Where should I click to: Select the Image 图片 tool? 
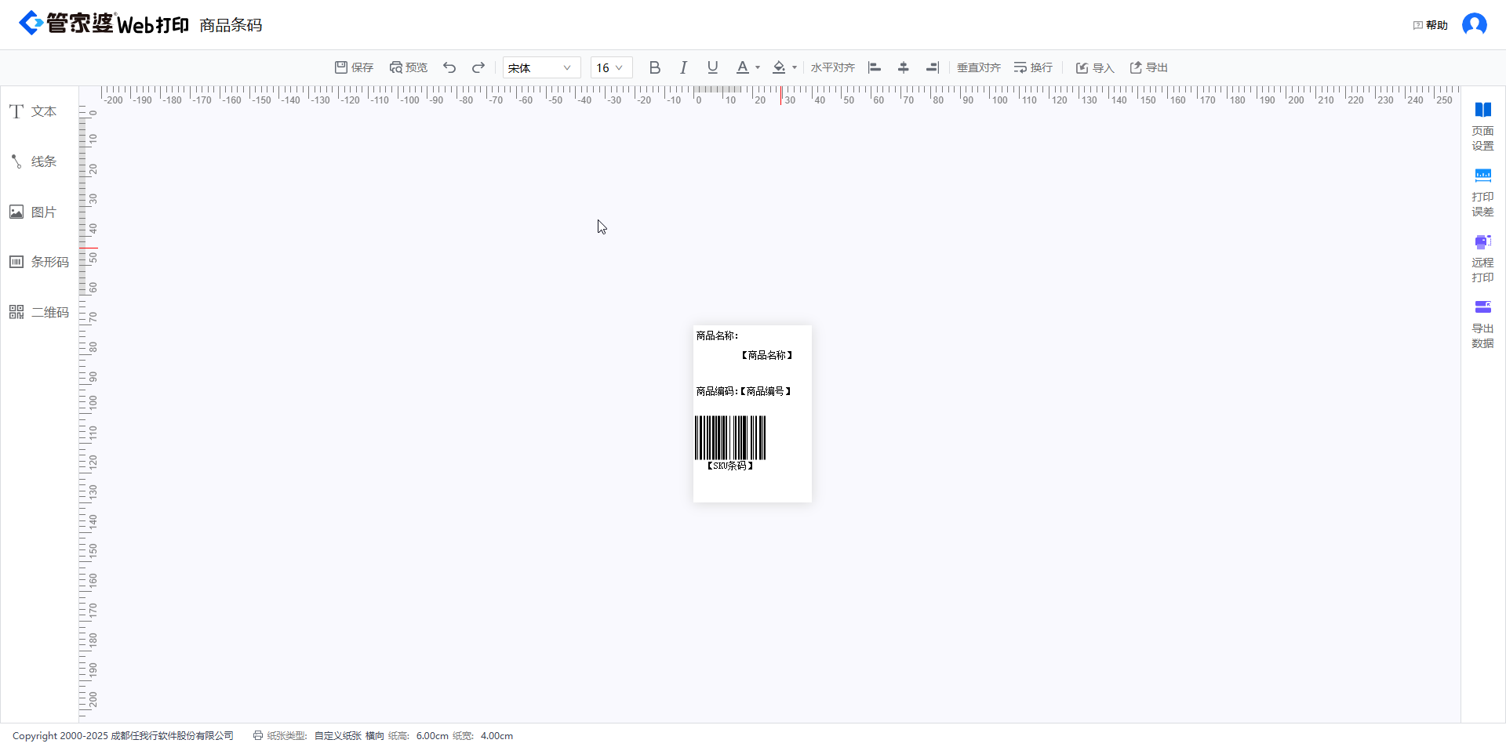pyautogui.click(x=33, y=212)
